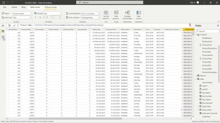Apply percentage format icon
Image resolution: width=220 pixels, height=123 pixels.
point(40,17)
